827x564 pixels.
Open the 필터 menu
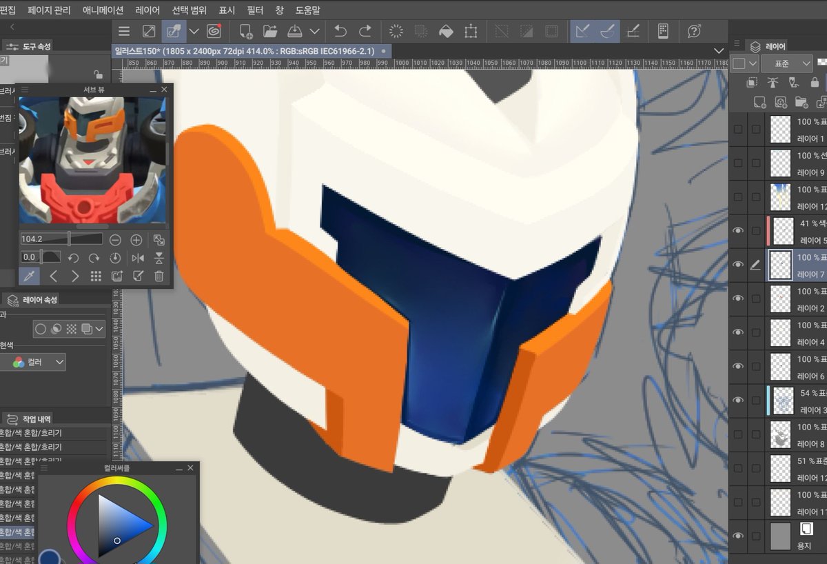pos(256,10)
